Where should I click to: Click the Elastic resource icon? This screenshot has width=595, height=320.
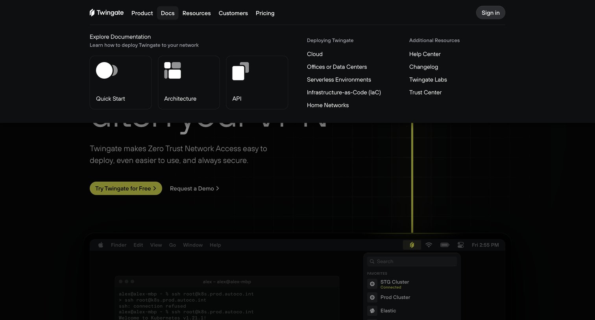point(372,311)
